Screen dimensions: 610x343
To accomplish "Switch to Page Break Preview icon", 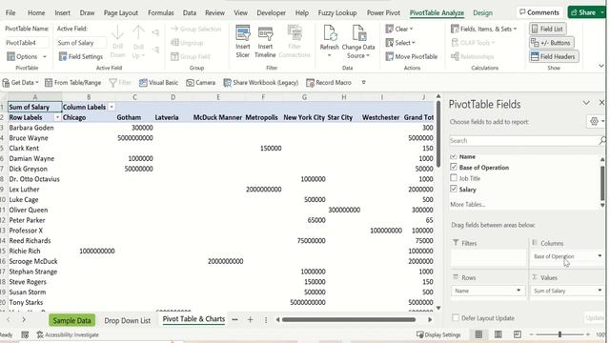I will point(517,334).
